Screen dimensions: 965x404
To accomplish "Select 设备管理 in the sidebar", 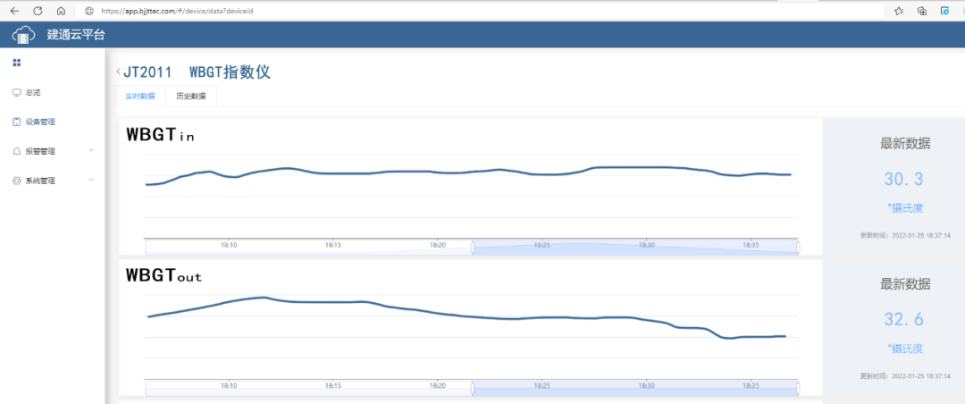I will 39,122.
